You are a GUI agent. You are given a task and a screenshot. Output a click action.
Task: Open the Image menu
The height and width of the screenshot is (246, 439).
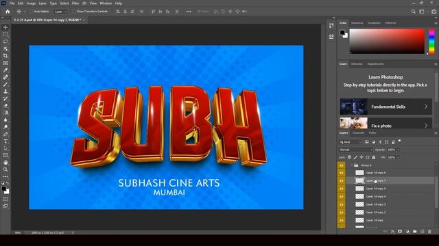point(31,3)
